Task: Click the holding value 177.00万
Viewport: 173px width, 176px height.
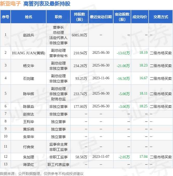Action: pyautogui.click(x=80, y=107)
